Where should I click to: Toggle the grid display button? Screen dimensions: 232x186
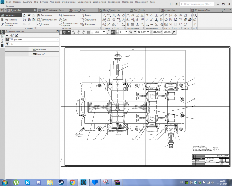pos(89,32)
